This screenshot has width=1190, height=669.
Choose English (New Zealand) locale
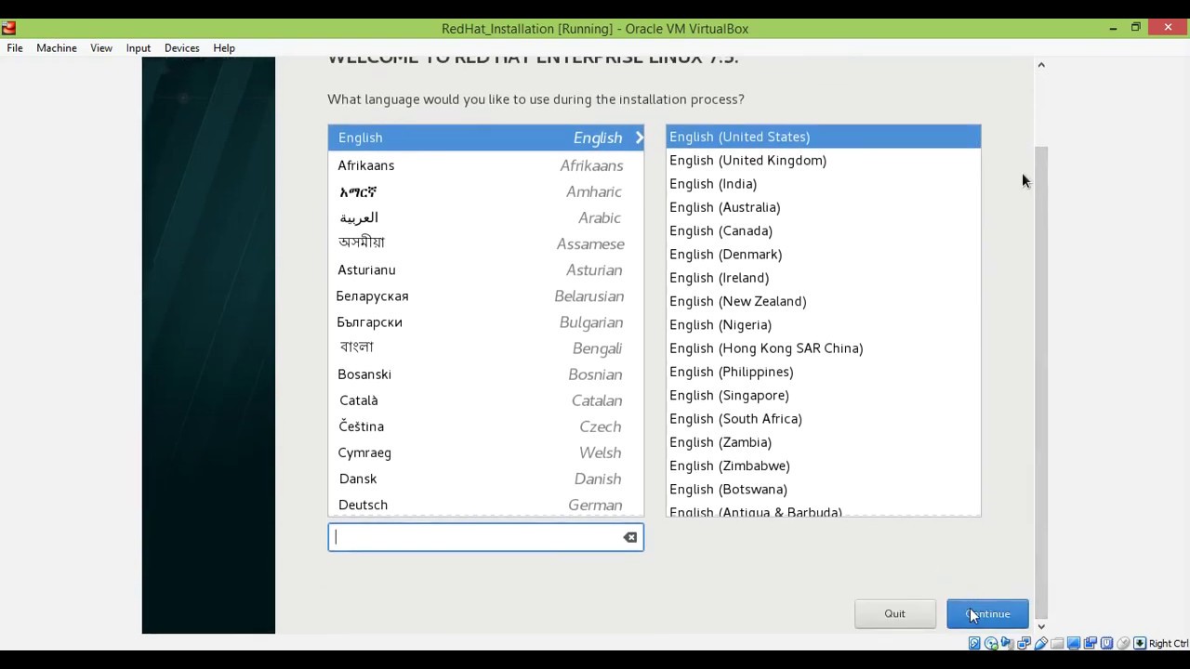pyautogui.click(x=823, y=301)
